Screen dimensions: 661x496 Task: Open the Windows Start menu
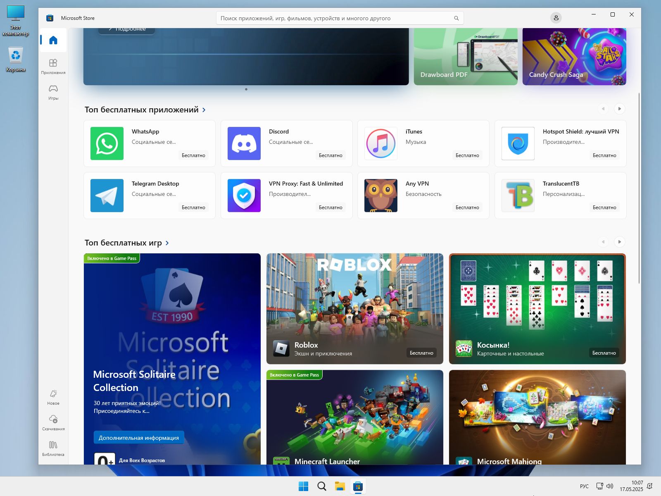click(x=304, y=486)
